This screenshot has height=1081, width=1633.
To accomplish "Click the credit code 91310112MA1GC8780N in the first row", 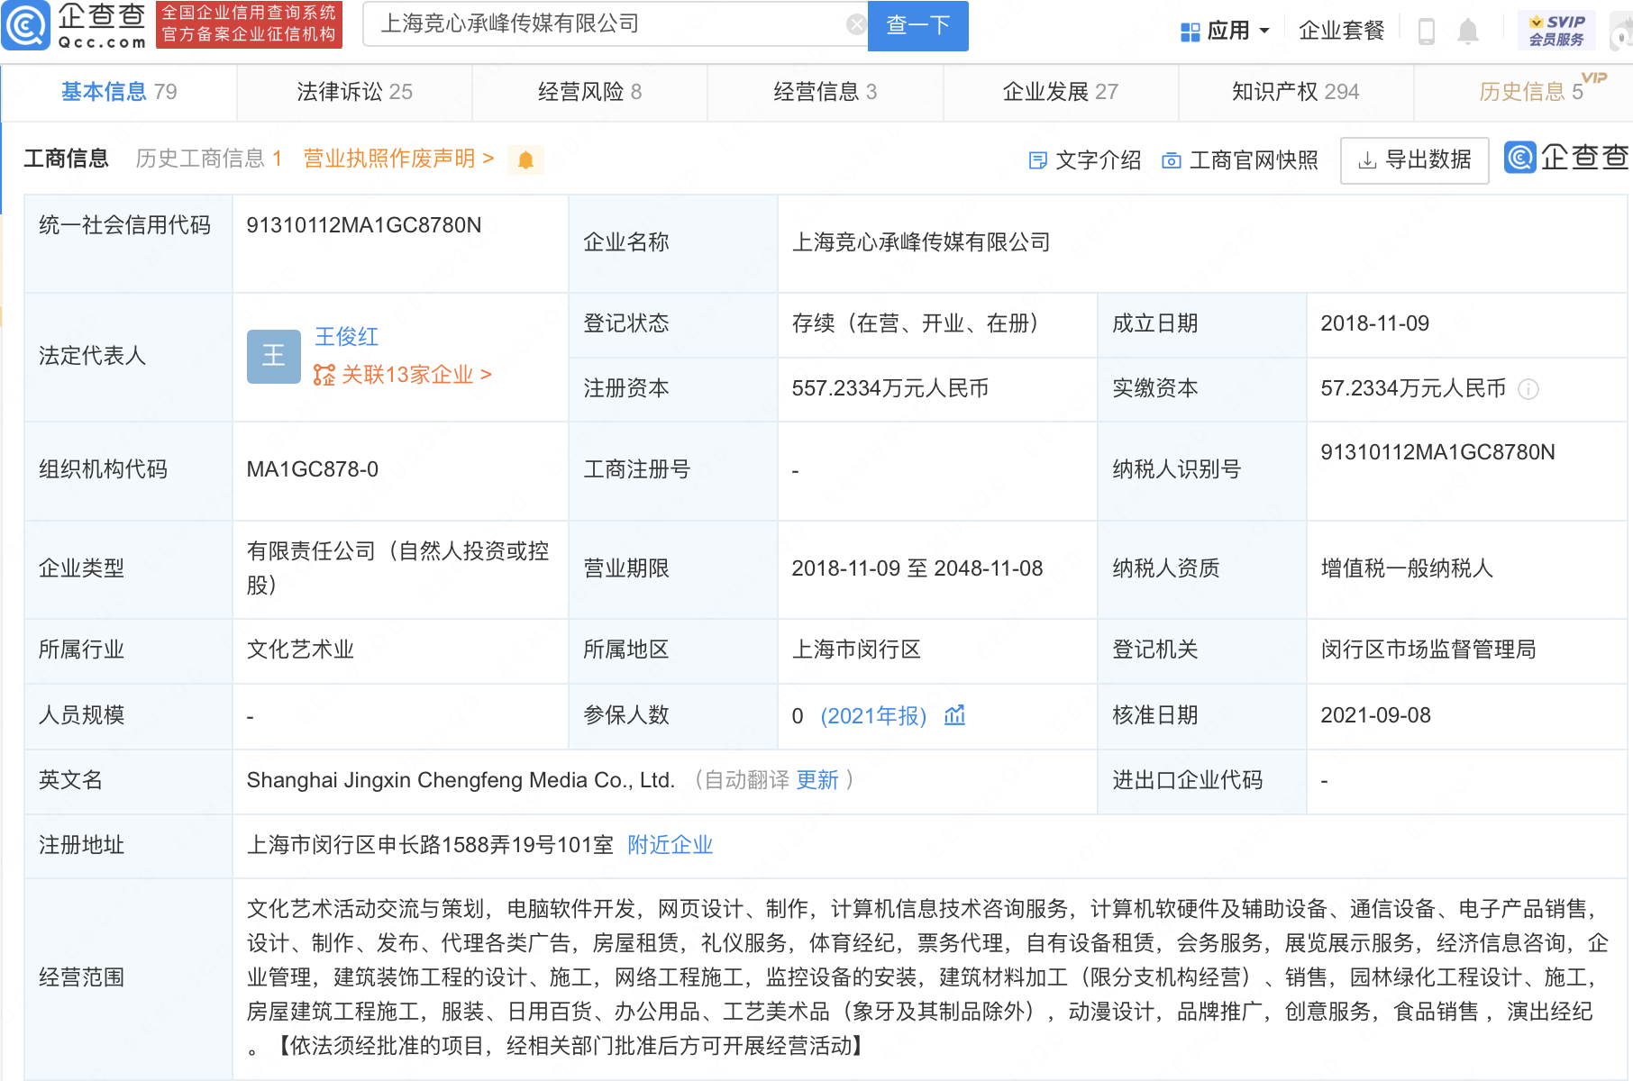I will pyautogui.click(x=364, y=225).
